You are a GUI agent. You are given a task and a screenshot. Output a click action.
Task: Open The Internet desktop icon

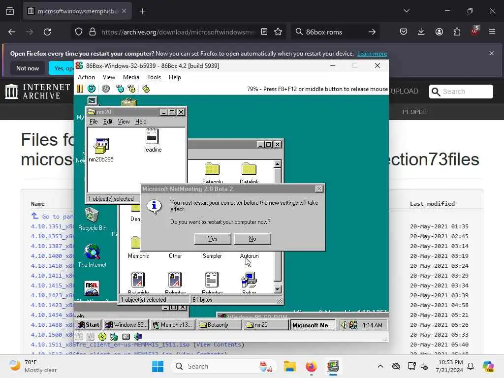tap(92, 256)
